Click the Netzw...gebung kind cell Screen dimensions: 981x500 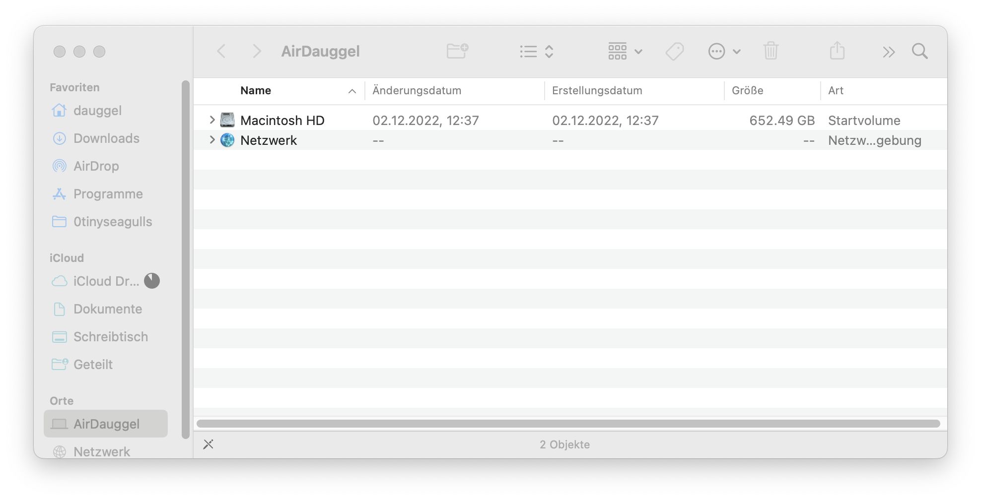click(874, 140)
